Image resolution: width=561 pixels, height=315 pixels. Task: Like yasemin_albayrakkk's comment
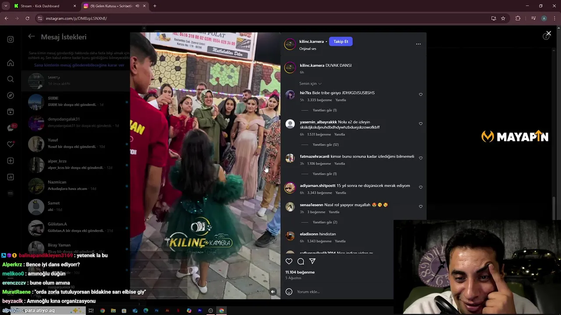coord(421,124)
